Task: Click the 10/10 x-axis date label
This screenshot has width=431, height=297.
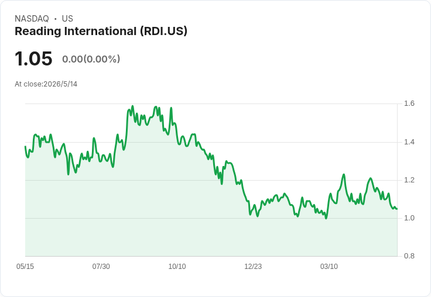Action: (x=177, y=266)
